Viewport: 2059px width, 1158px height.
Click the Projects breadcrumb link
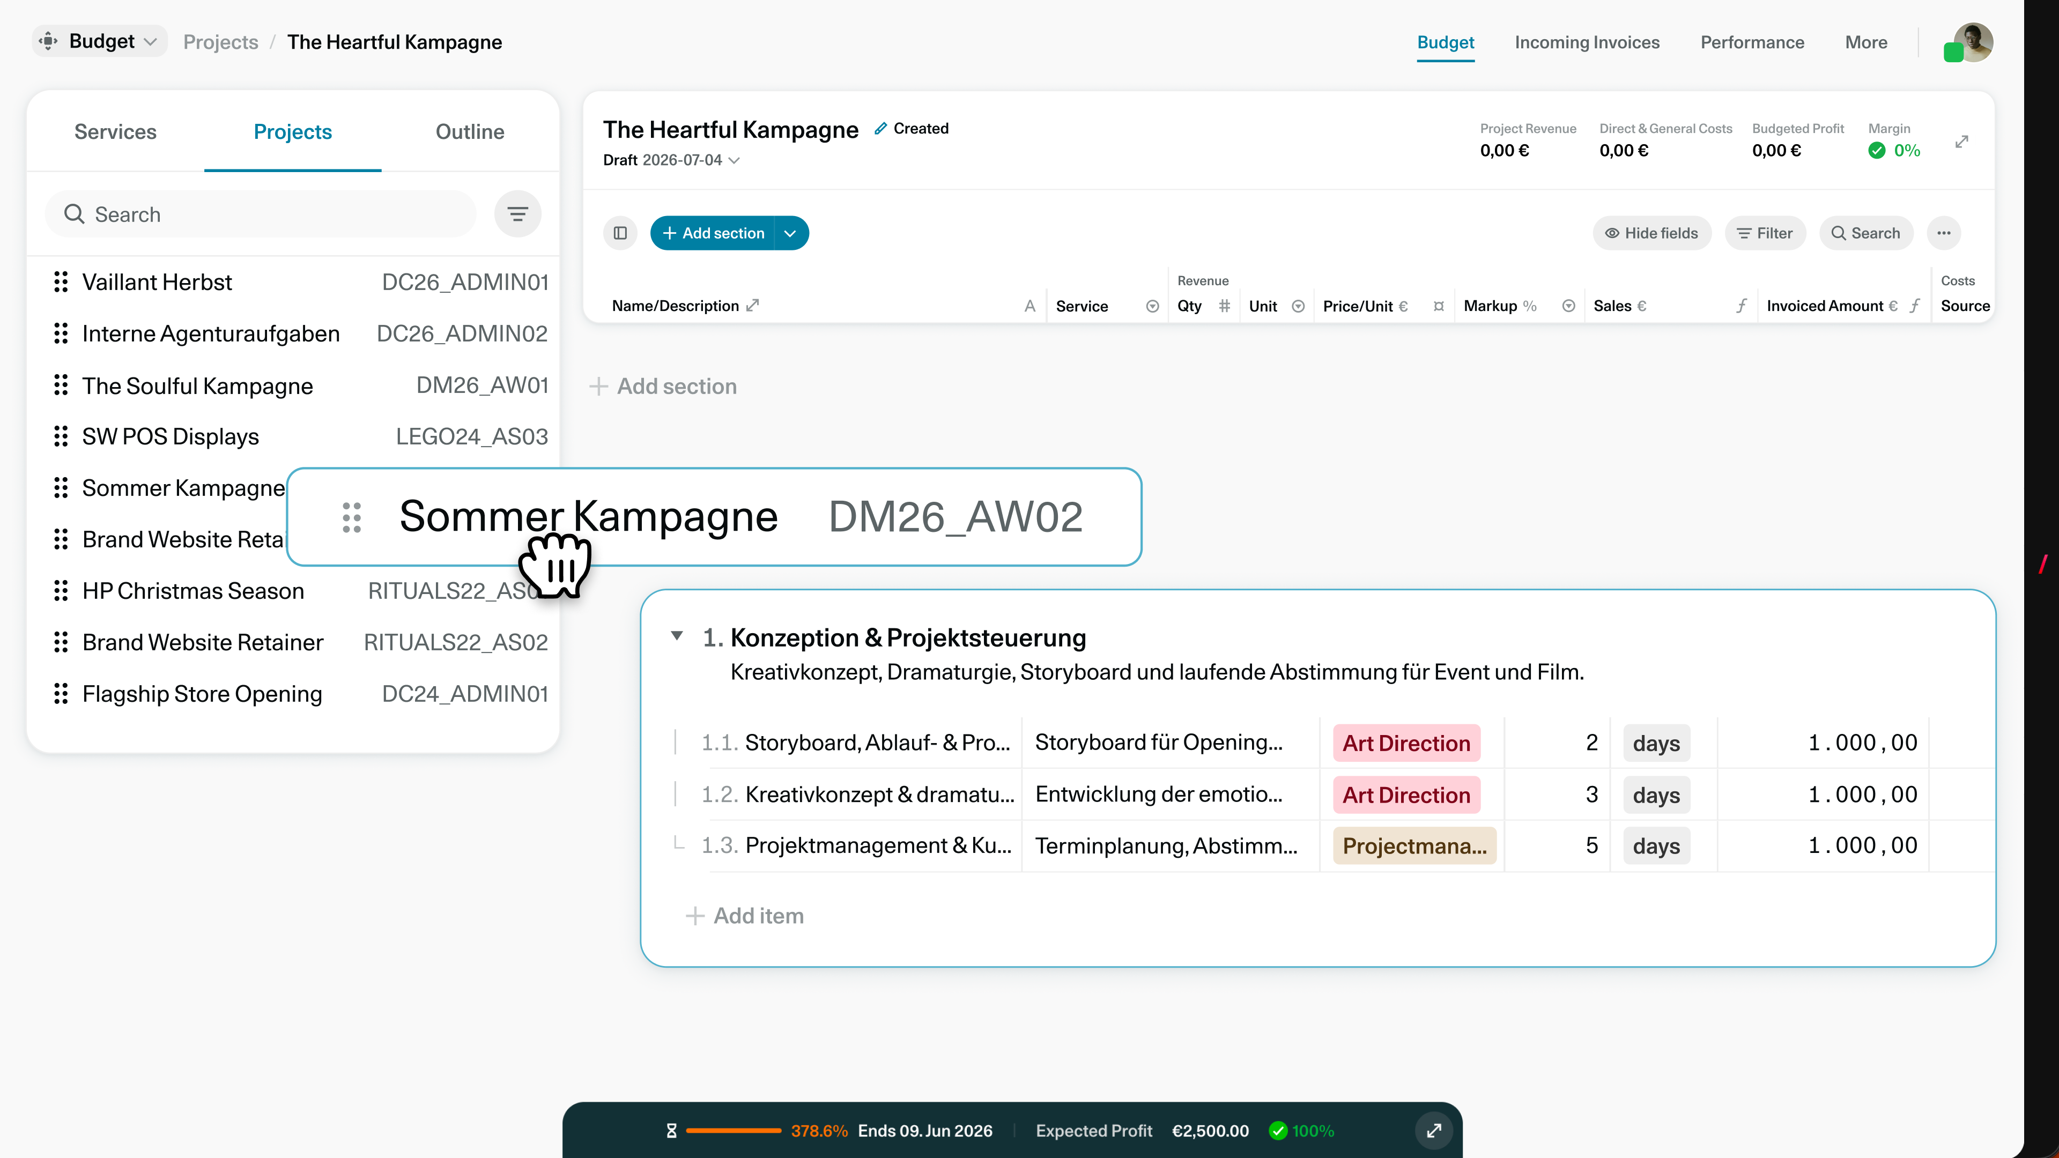pos(220,42)
